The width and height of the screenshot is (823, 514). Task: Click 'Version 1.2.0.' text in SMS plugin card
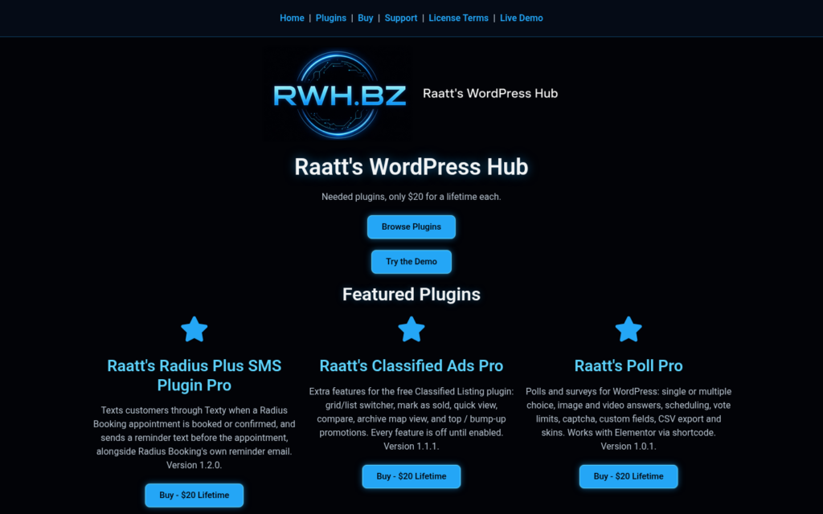pos(194,465)
